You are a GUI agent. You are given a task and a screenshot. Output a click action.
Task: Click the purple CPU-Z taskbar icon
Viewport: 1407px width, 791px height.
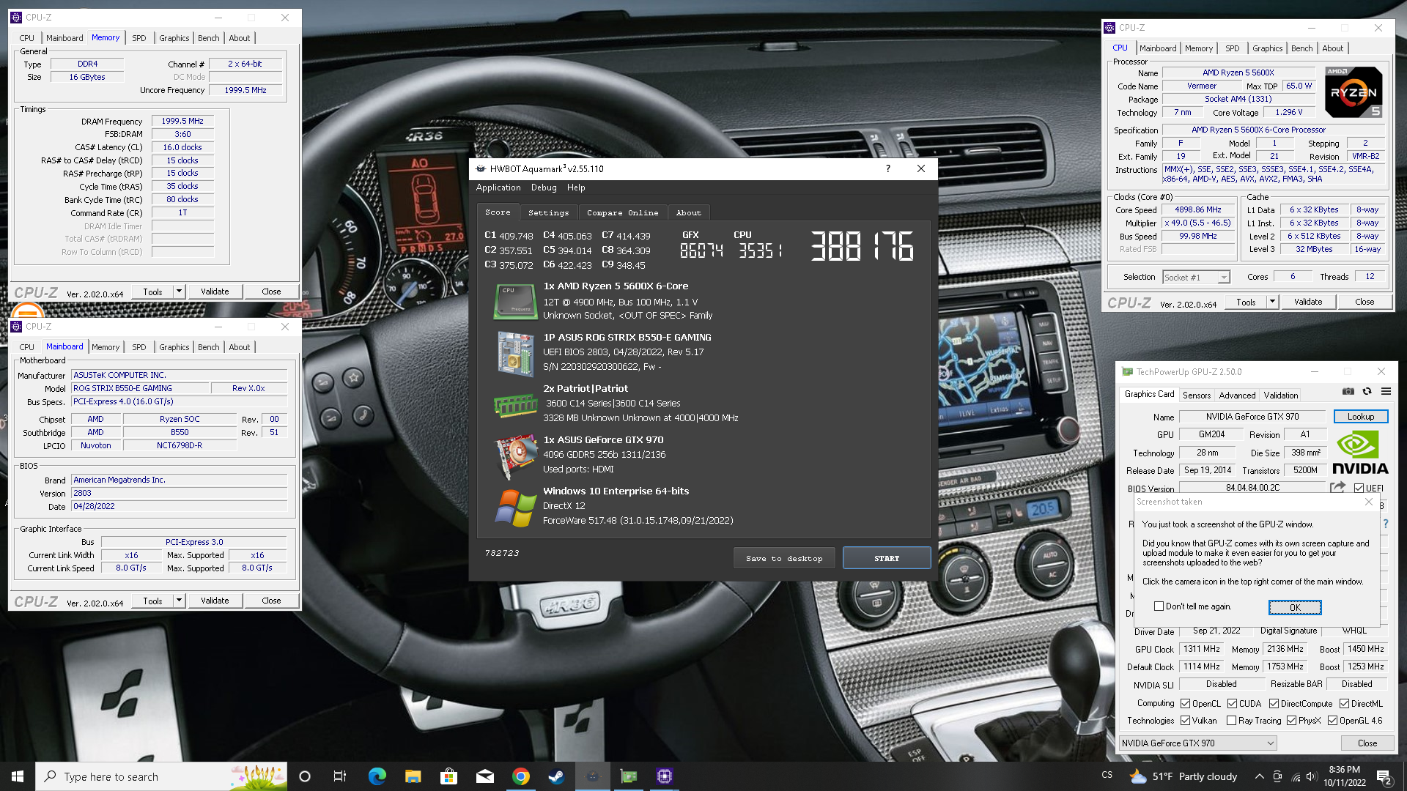tap(665, 776)
